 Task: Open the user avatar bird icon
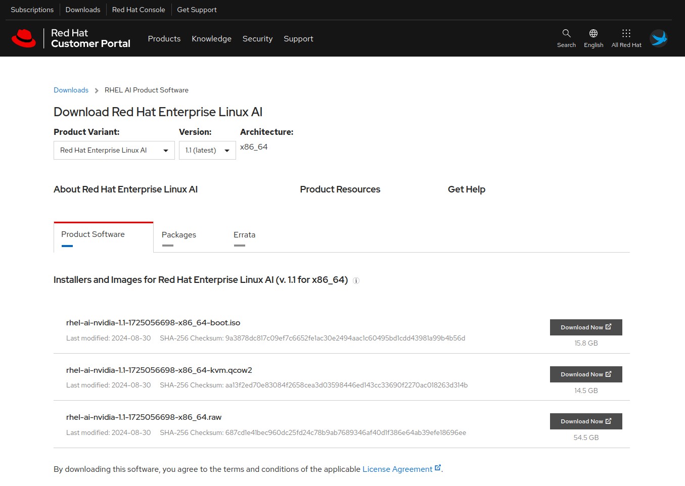coord(659,38)
